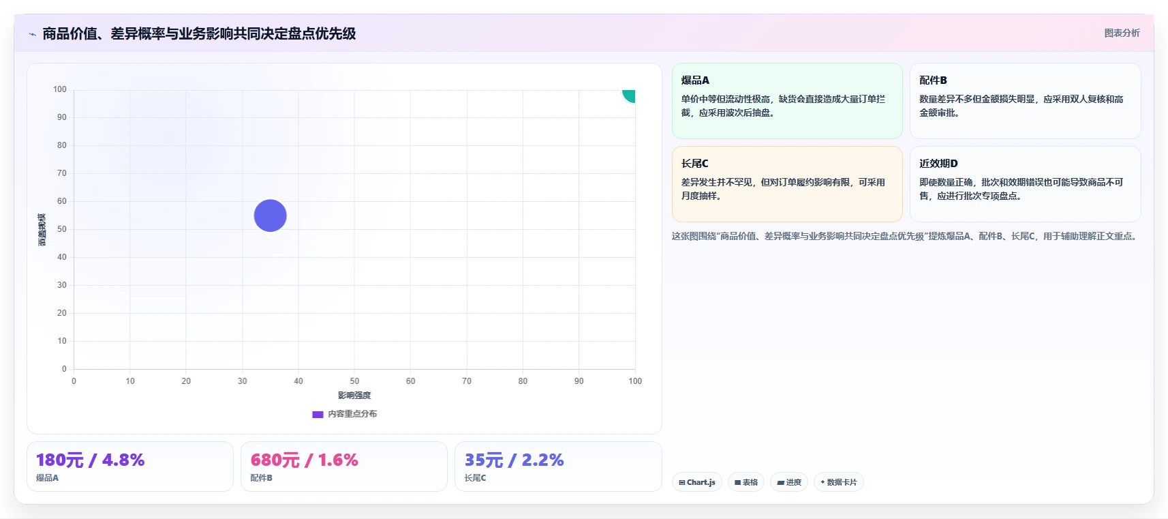
Task: Click the 数据卡片 sparkle icon
Action: click(823, 482)
